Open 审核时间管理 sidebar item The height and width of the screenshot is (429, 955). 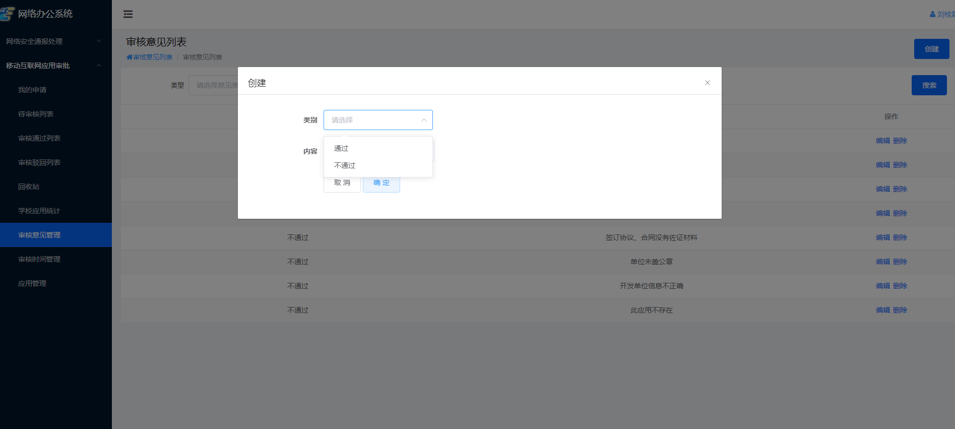pyautogui.click(x=39, y=259)
